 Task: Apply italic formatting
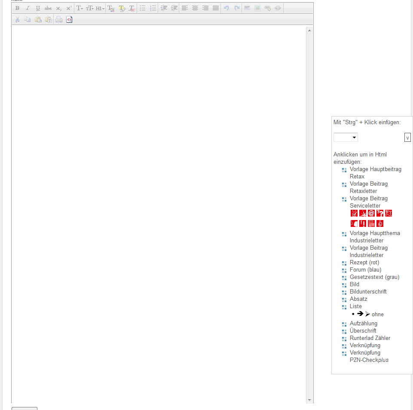point(28,8)
